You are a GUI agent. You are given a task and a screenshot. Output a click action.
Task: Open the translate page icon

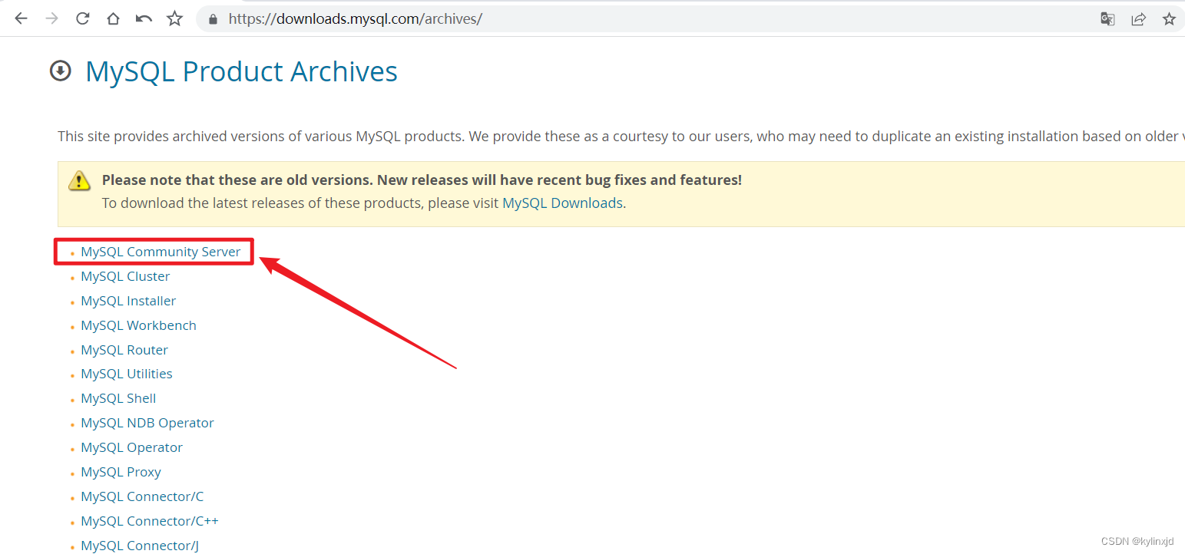1107,19
